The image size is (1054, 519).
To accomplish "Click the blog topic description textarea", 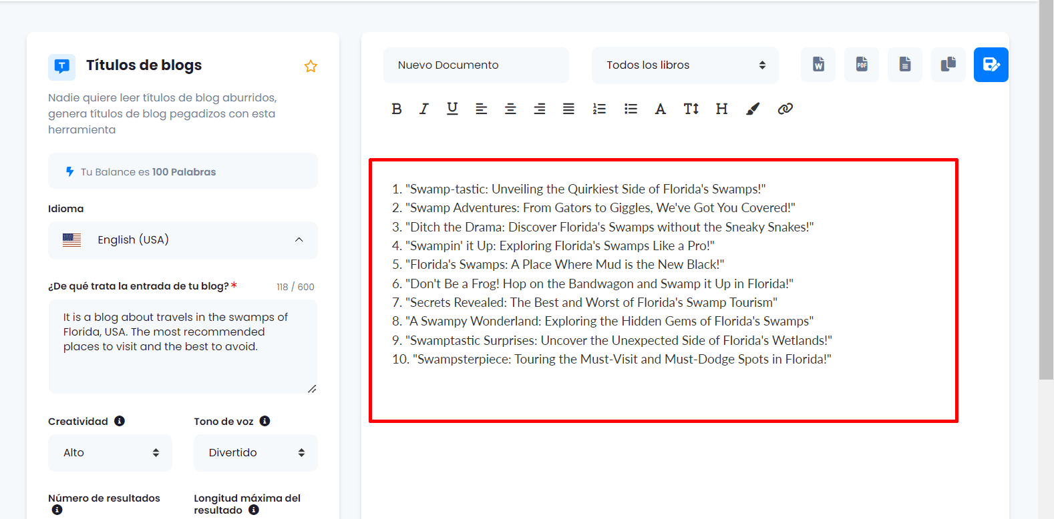I will [182, 346].
